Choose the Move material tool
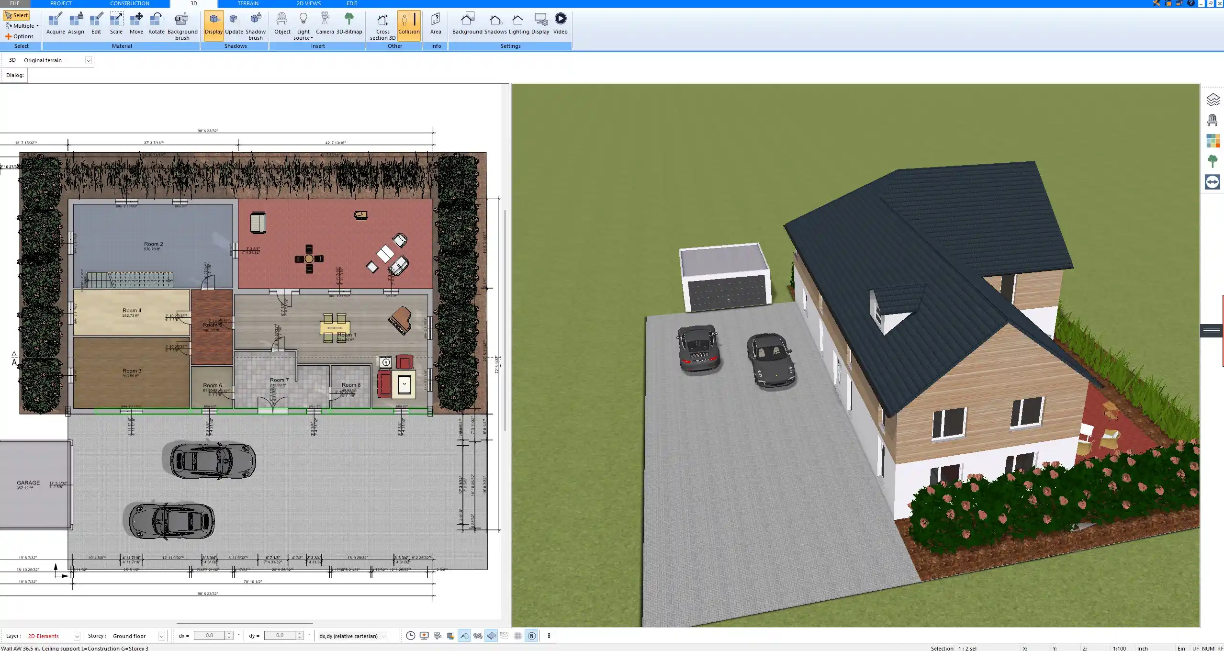Image resolution: width=1224 pixels, height=651 pixels. pyautogui.click(x=136, y=23)
